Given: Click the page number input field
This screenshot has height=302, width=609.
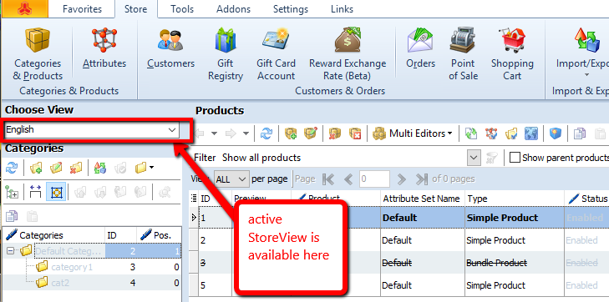Looking at the screenshot, I should click(x=374, y=179).
